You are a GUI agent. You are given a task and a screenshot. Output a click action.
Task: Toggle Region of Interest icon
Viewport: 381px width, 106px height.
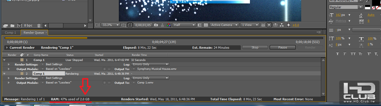[200, 25]
